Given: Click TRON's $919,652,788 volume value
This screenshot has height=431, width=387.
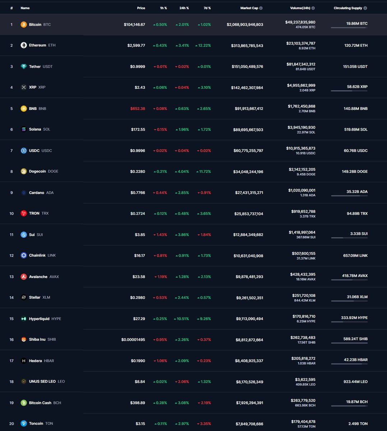Looking at the screenshot, I should [303, 211].
